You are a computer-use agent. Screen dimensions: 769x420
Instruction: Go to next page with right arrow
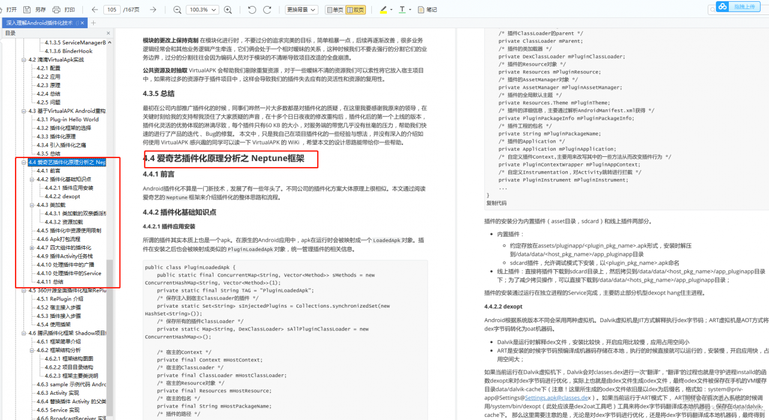[x=153, y=10]
